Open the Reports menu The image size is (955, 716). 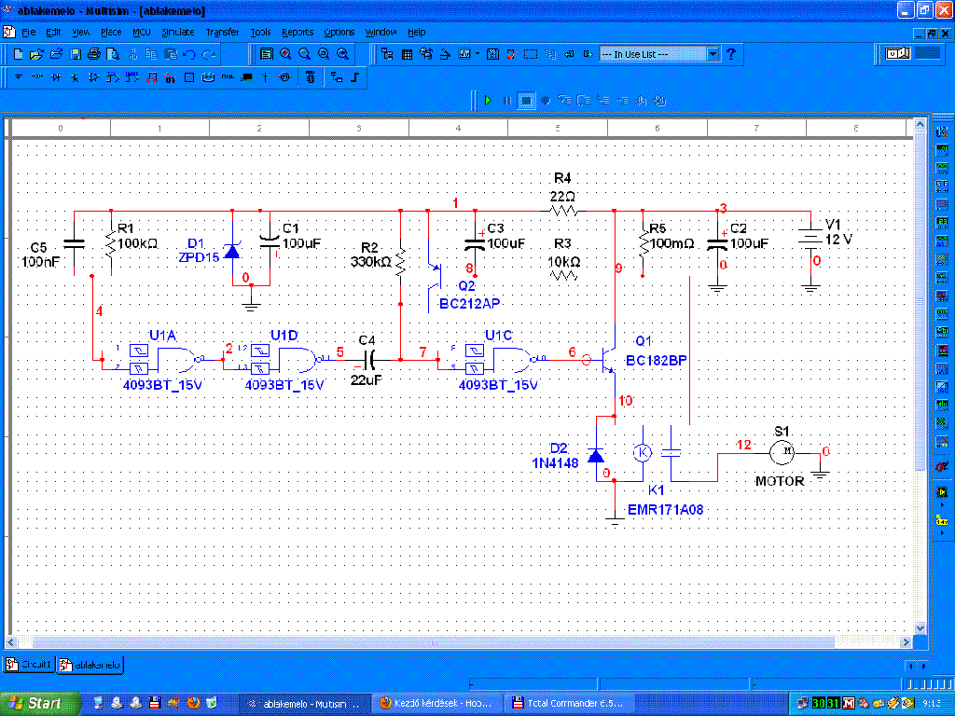298,33
